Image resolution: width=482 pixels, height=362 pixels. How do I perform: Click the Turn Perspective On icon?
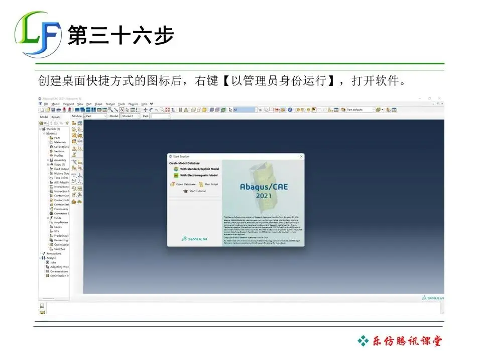pyautogui.click(x=186, y=110)
